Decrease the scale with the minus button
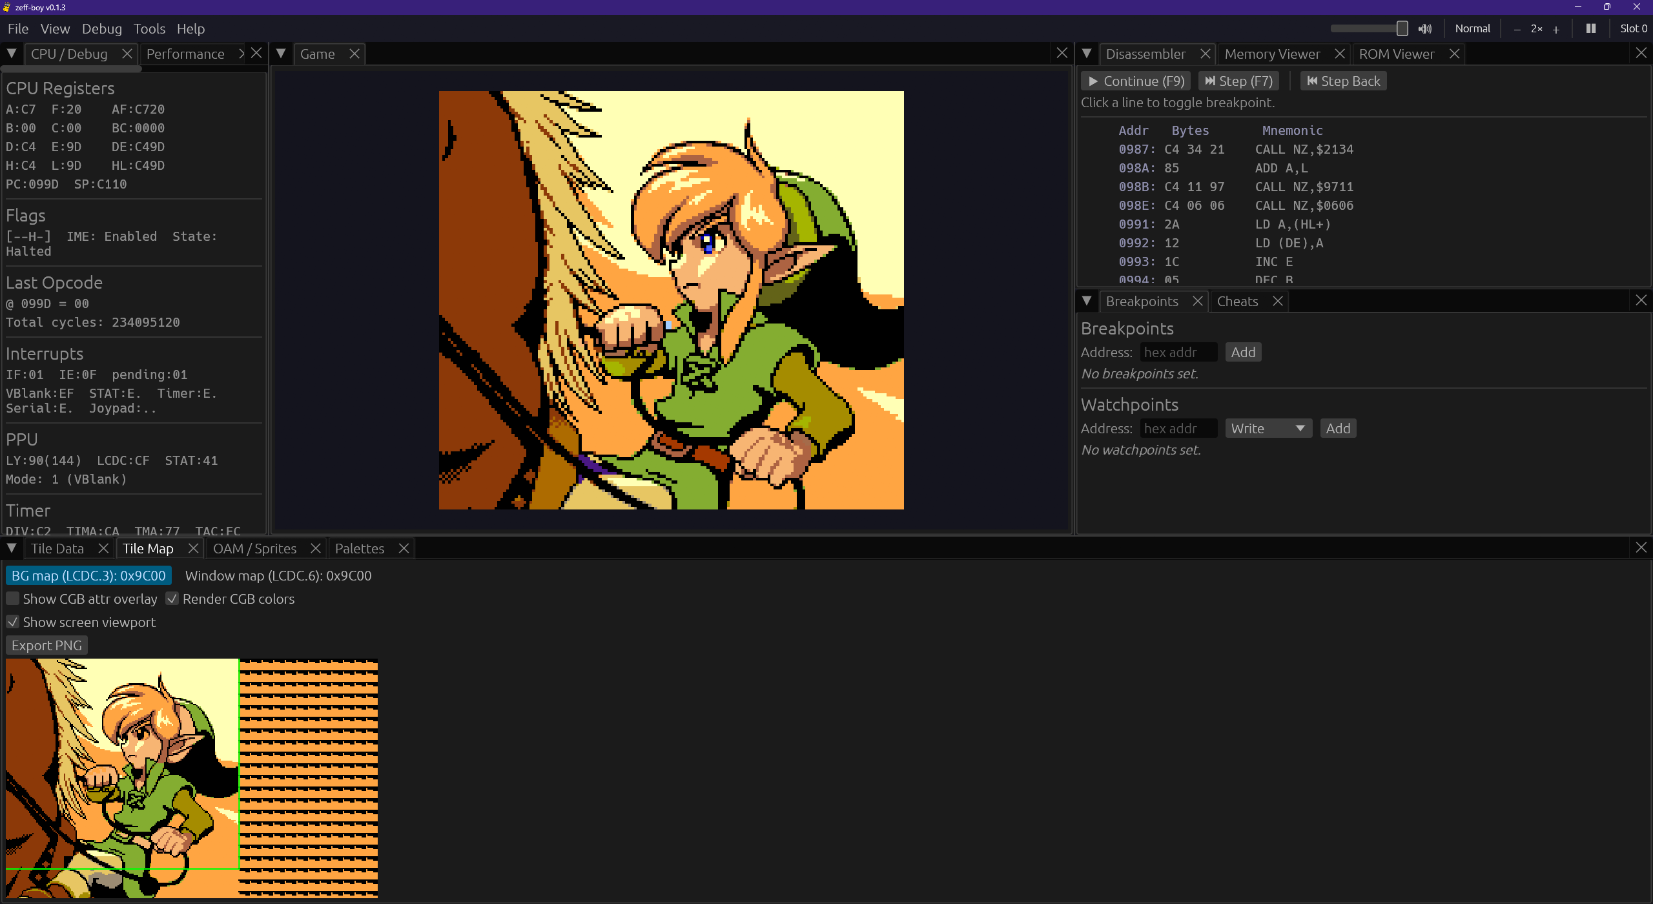 pos(1517,29)
